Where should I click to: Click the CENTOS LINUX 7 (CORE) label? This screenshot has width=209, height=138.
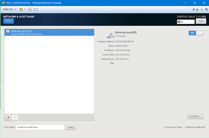click(x=191, y=17)
